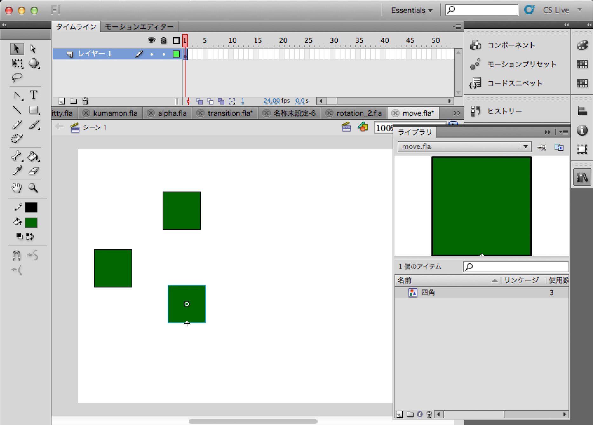593x425 pixels.
Task: Open the ヒストリー panel
Action: pos(504,111)
